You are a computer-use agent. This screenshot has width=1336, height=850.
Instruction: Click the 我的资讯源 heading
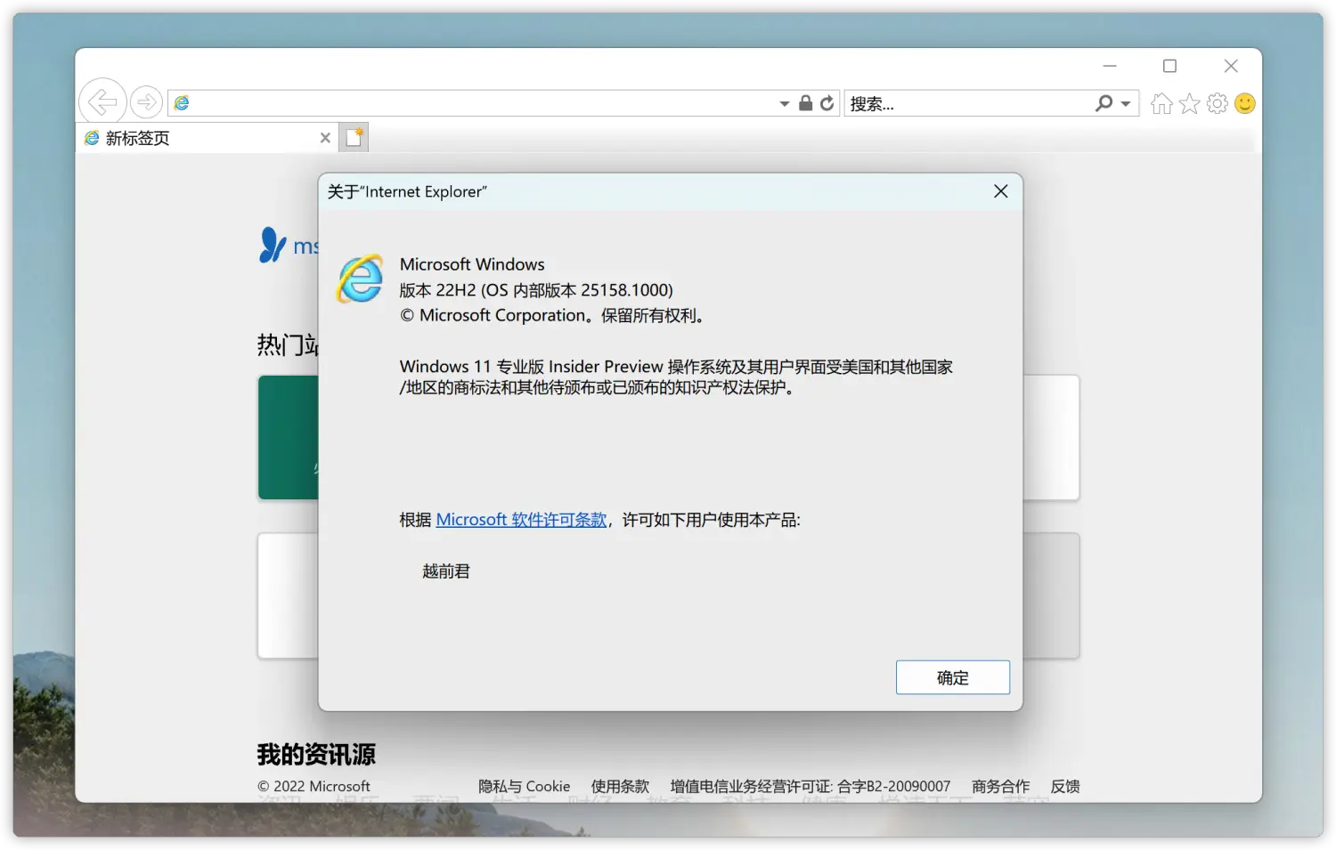click(316, 755)
